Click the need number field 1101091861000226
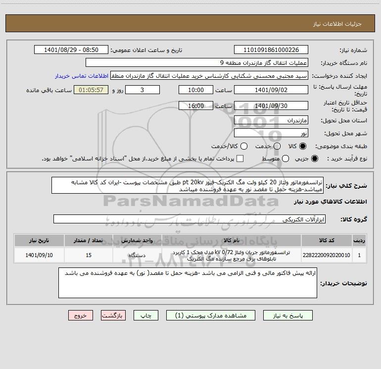The image size is (381, 369). click(271, 50)
